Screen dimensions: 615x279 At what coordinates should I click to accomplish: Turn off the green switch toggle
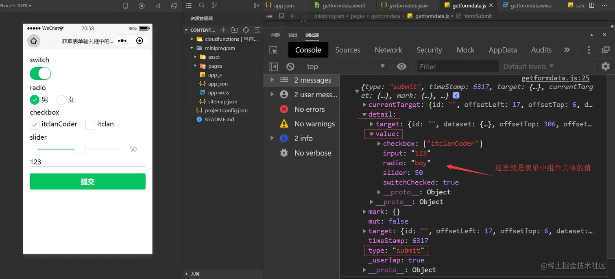click(x=40, y=74)
